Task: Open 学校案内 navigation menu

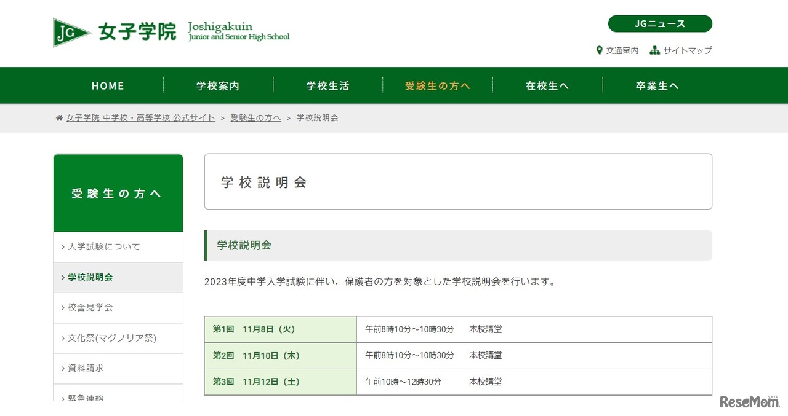Action: 218,86
